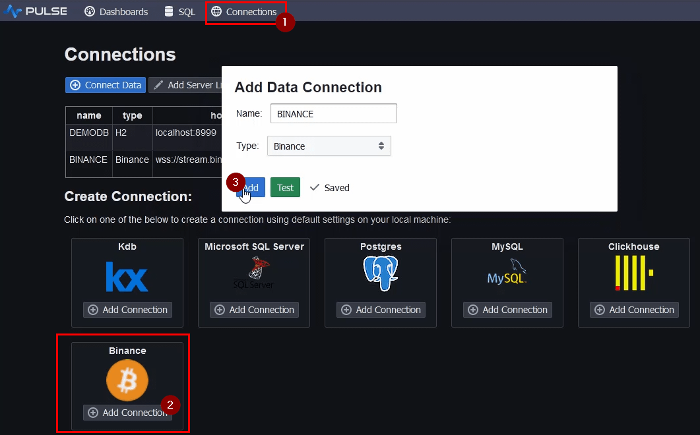The width and height of the screenshot is (700, 435).
Task: Click the pencil icon on Add Server List
Action: [x=158, y=85]
